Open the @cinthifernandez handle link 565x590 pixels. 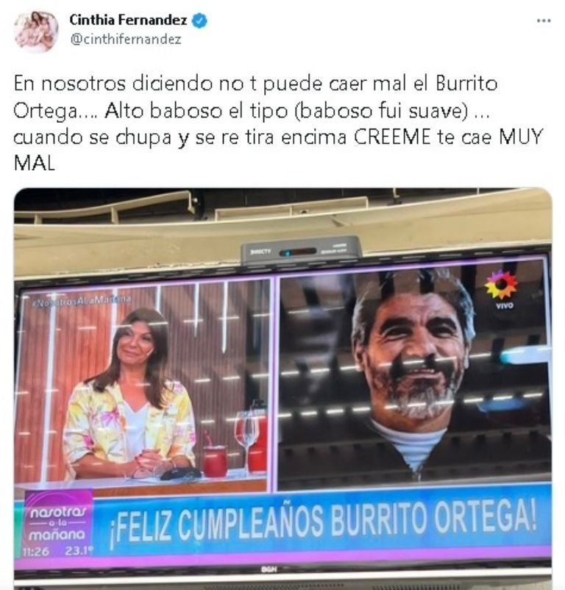pyautogui.click(x=126, y=39)
